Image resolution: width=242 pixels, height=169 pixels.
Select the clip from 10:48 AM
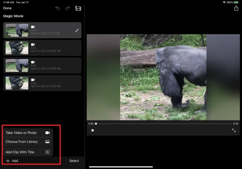(42, 66)
